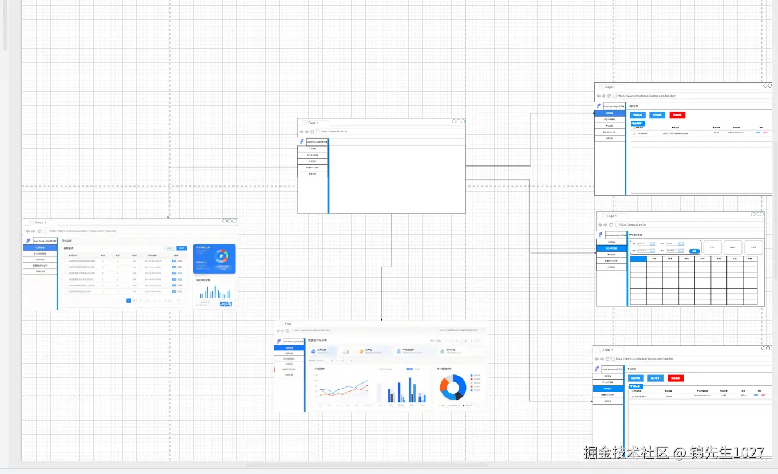Click the back arrow in the bottom-right mockup
Viewport: 778px width, 474px height.
pyautogui.click(x=597, y=359)
